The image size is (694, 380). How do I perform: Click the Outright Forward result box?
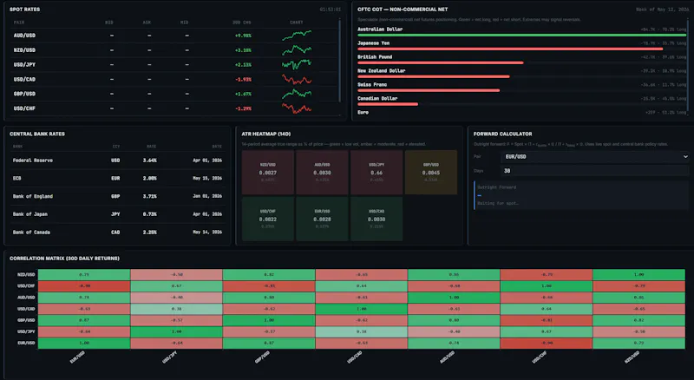click(581, 195)
